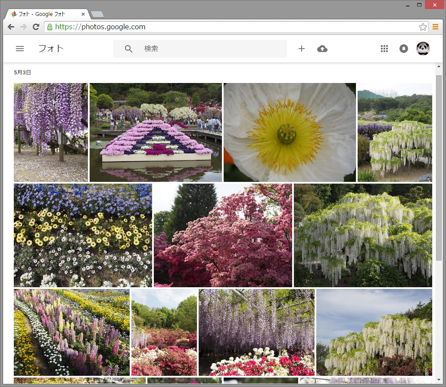Open a new browser tab
Viewport: 446px width, 387px height.
(97, 15)
